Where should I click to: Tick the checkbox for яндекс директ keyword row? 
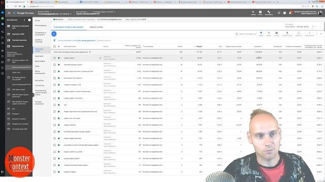(54, 58)
